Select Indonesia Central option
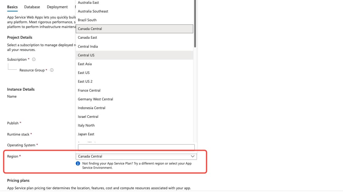 click(x=134, y=108)
